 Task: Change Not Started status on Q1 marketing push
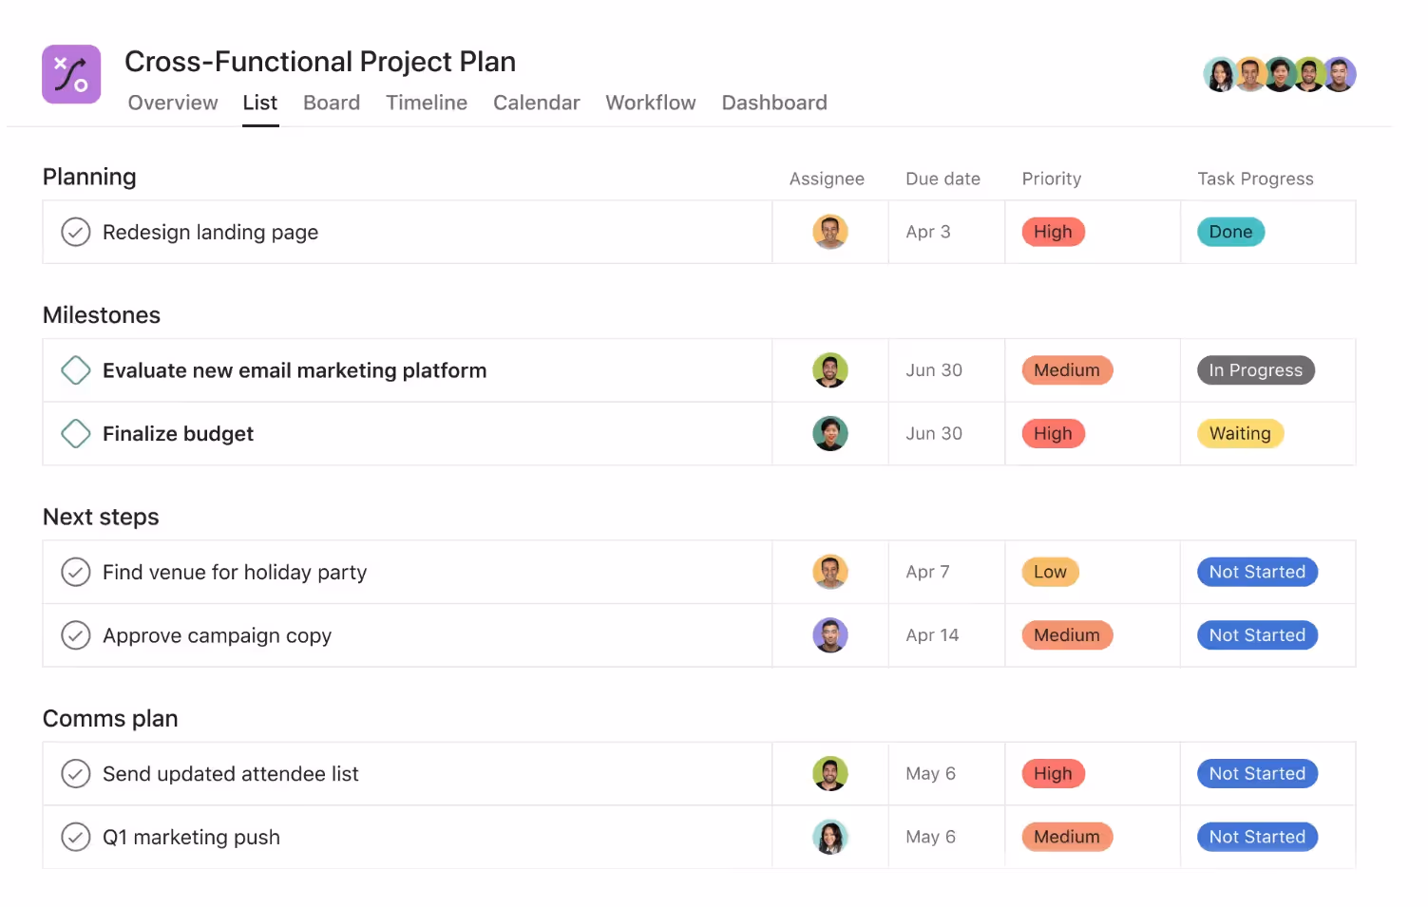(x=1257, y=837)
